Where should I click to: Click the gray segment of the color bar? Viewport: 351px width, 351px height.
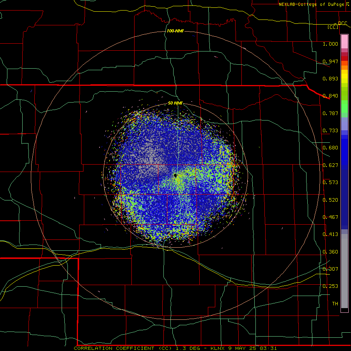tap(344, 271)
